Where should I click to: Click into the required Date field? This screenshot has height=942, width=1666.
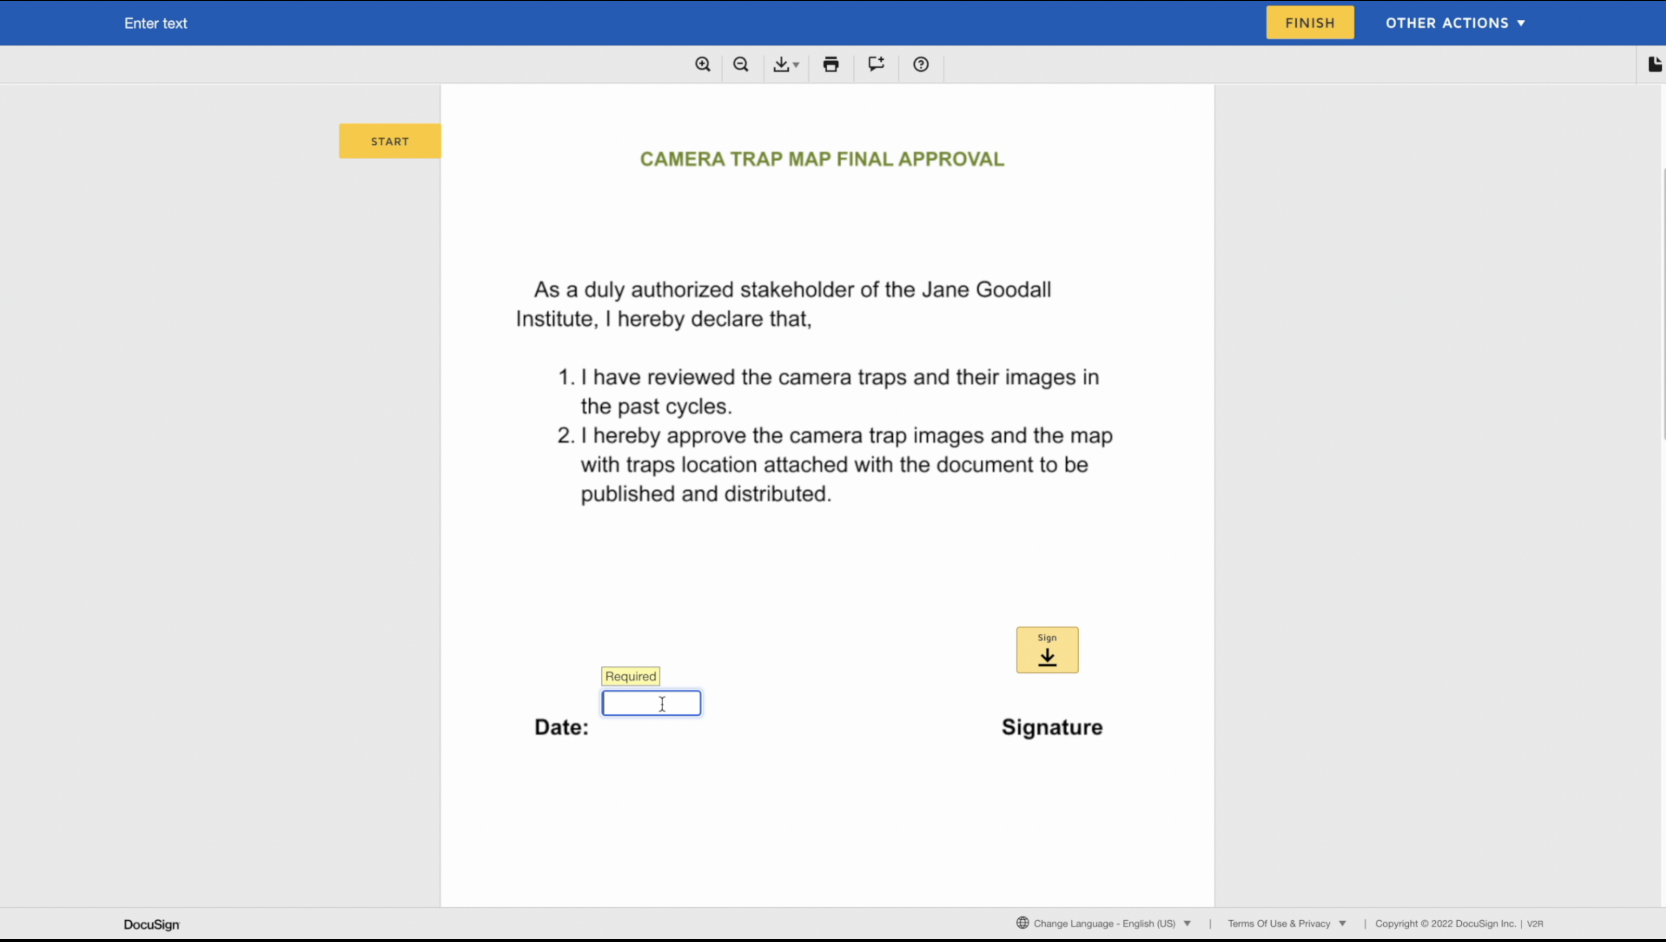[651, 703]
